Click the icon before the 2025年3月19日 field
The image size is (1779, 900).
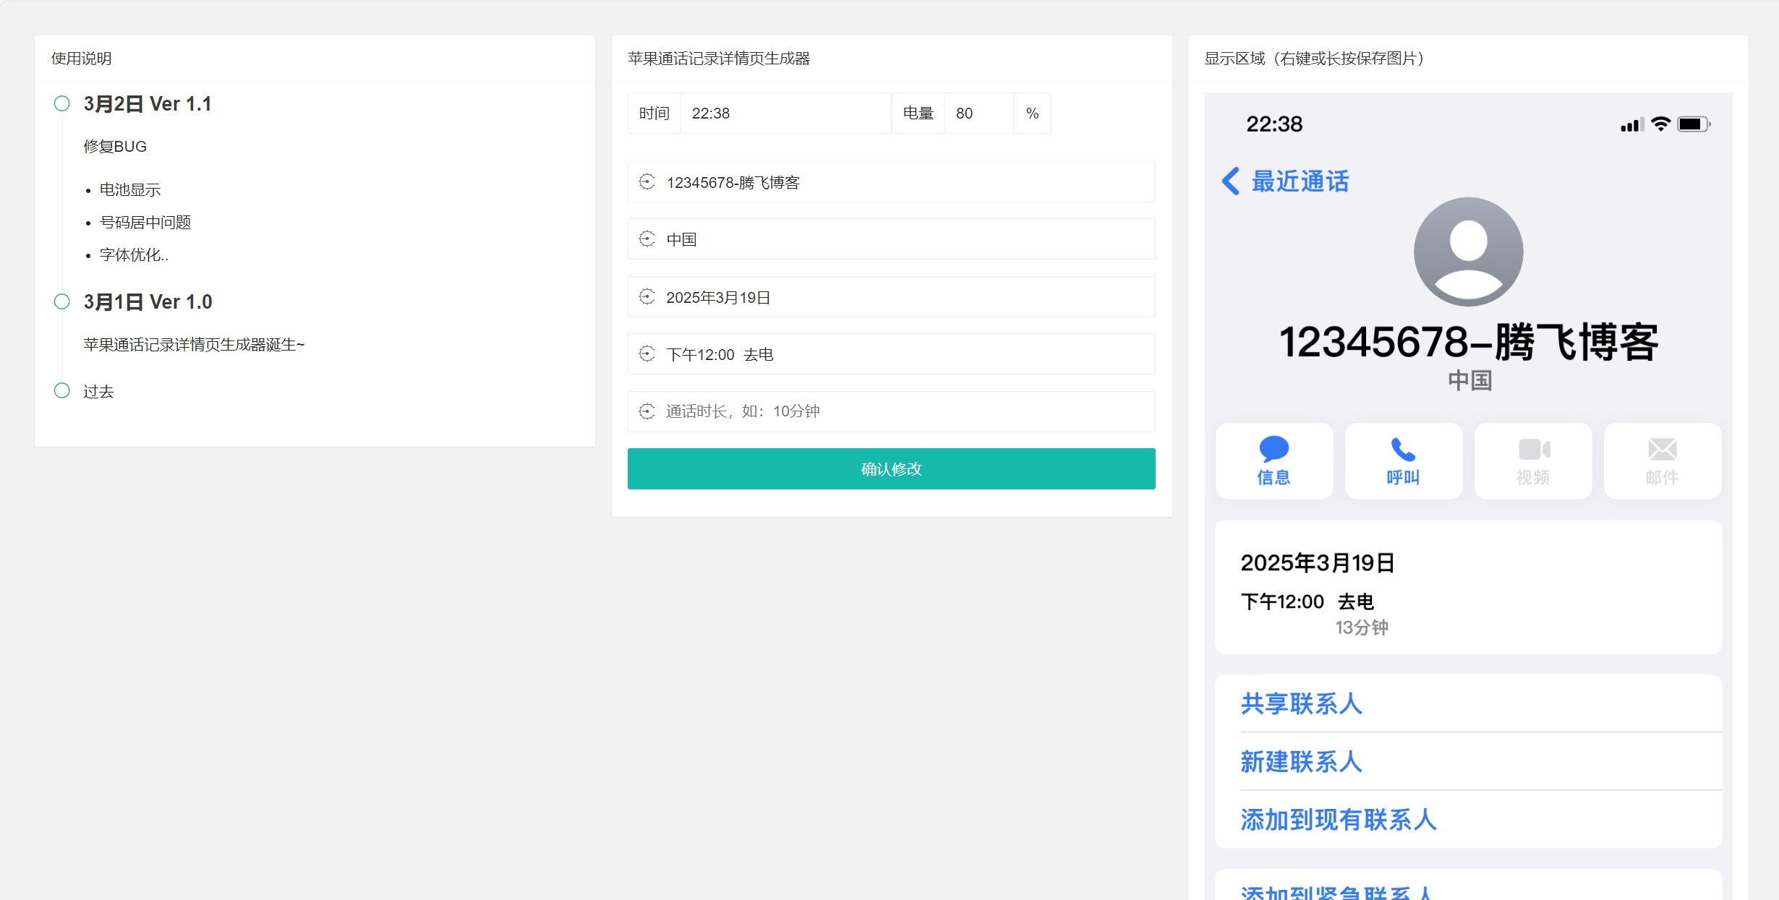[x=647, y=296]
